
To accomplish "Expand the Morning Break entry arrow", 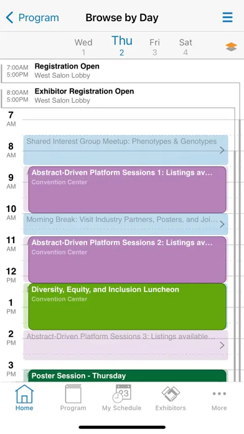I will point(222,224).
